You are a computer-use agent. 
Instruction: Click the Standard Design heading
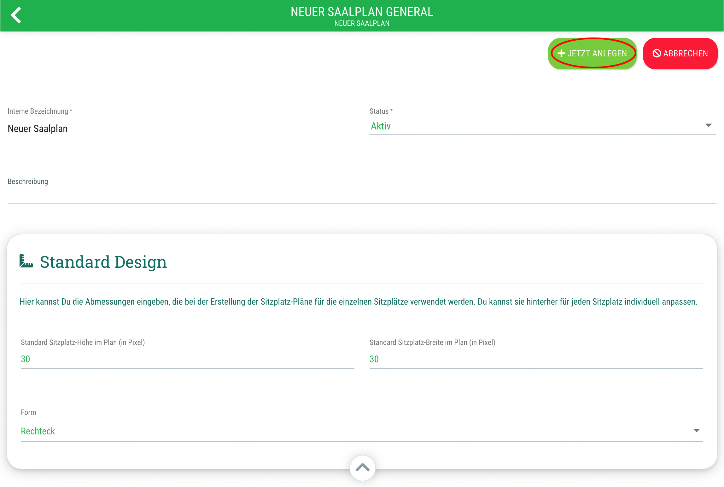click(x=103, y=262)
